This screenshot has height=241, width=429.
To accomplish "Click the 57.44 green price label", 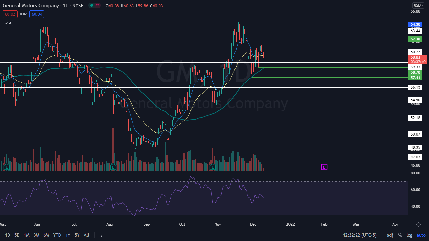I will tap(415, 78).
